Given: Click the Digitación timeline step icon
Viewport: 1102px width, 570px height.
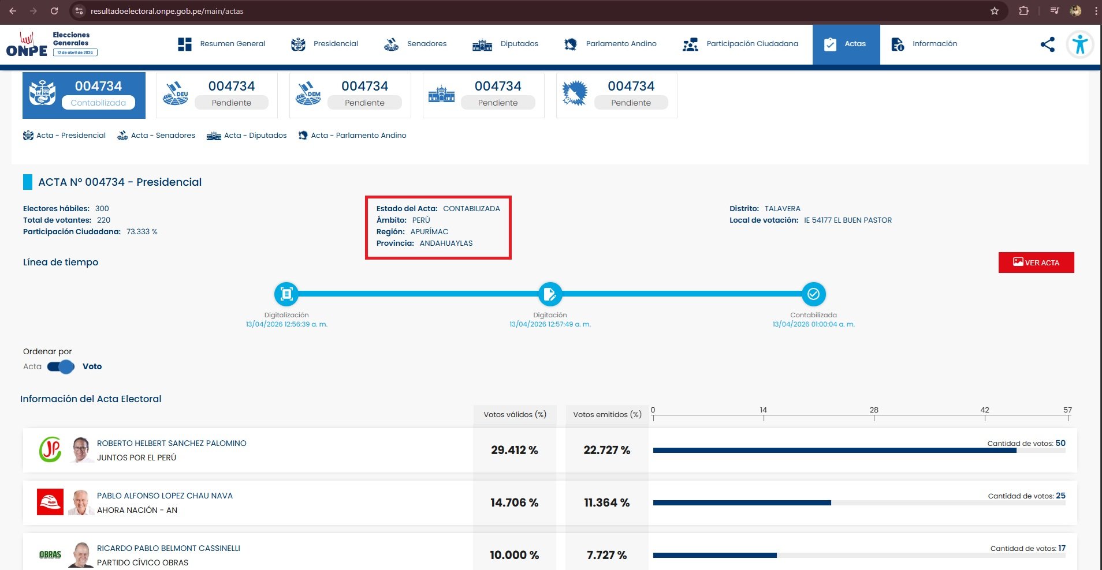Looking at the screenshot, I should pyautogui.click(x=549, y=294).
